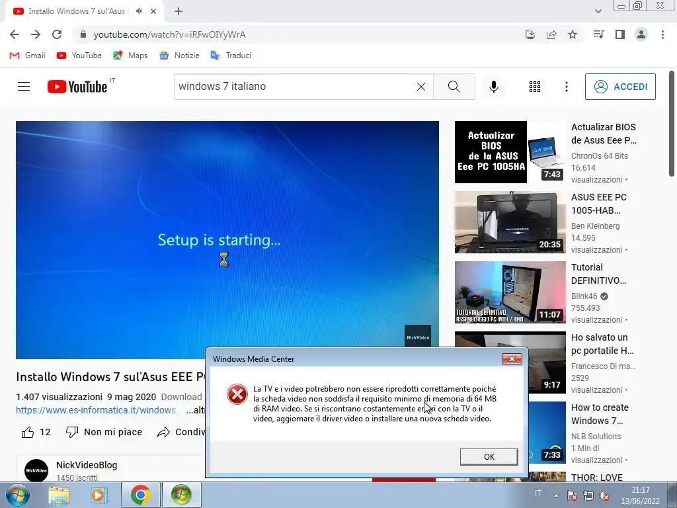Open YouTube settings three-dot menu
This screenshot has height=508, width=677.
[567, 87]
